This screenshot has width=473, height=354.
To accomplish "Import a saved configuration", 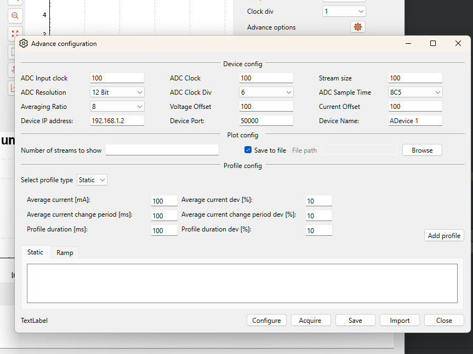I will pyautogui.click(x=400, y=320).
